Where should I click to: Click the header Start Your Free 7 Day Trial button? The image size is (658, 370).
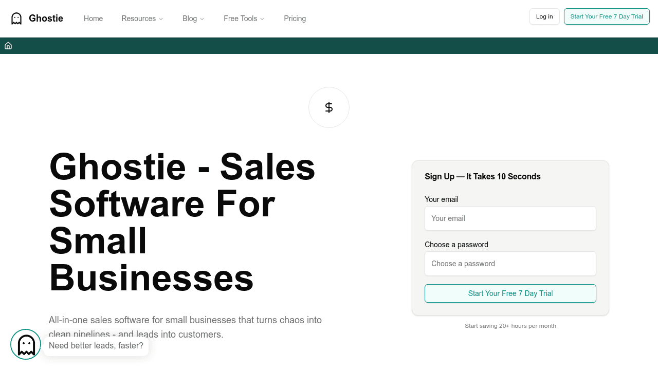[x=607, y=16]
